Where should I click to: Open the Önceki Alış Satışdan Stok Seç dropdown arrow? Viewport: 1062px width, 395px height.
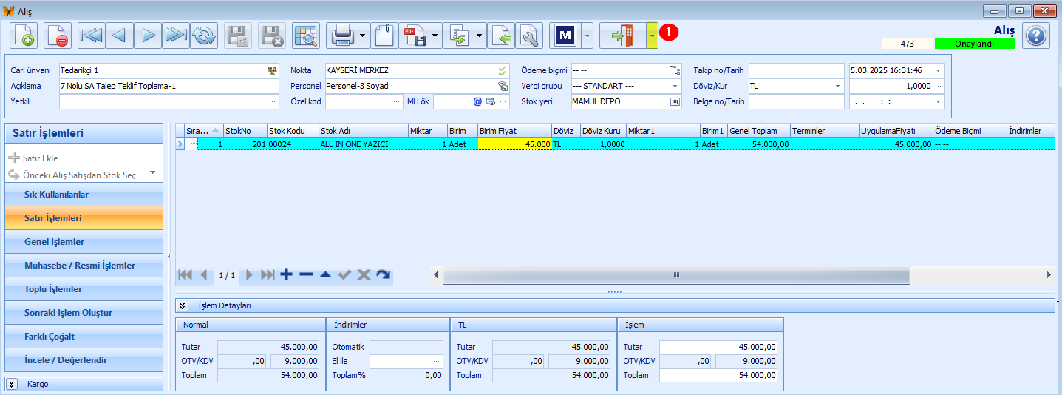click(152, 173)
